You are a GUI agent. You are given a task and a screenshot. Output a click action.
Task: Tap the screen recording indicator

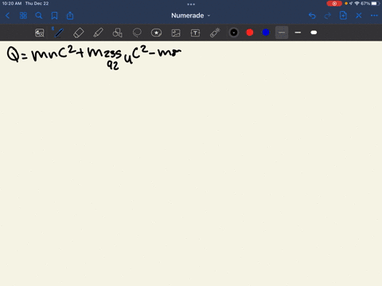tap(334, 3)
